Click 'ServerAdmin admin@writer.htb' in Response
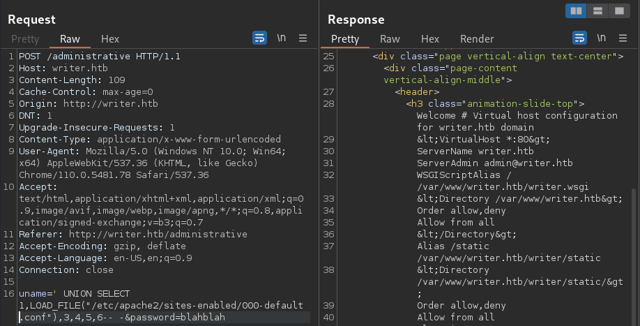The height and width of the screenshot is (326, 640). (495, 163)
